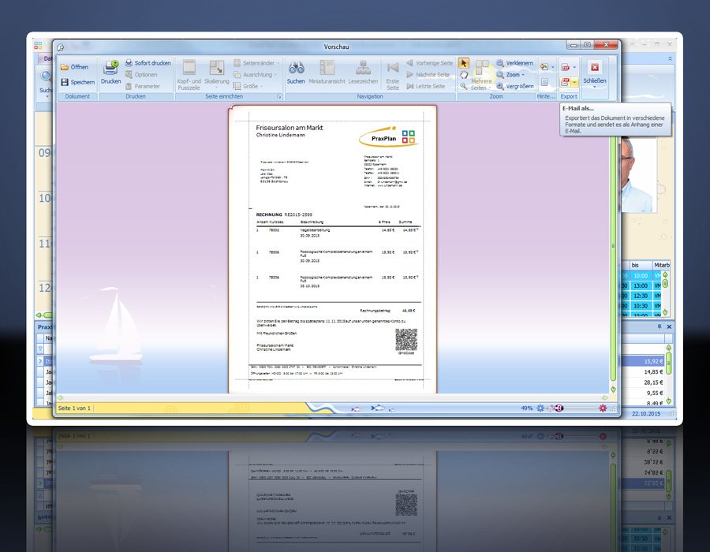This screenshot has width=710, height=552.
Task: Jump to Letzte Seite
Action: point(426,86)
